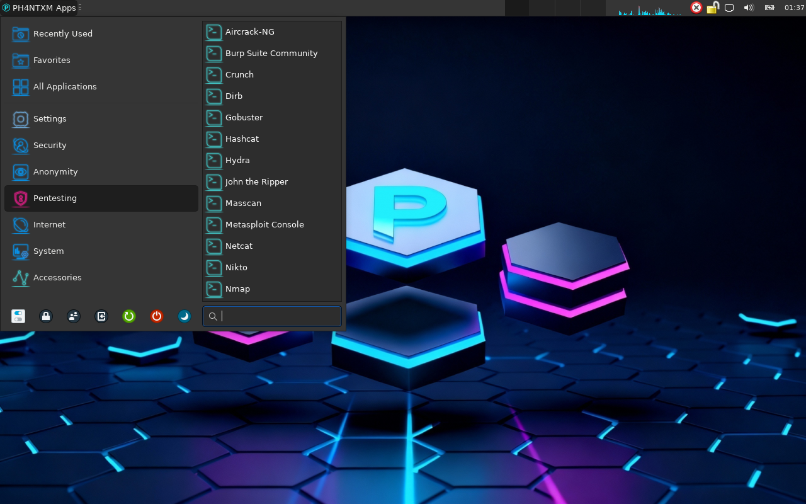Click the red error notification tray icon
Viewport: 806px width, 504px height.
[696, 8]
